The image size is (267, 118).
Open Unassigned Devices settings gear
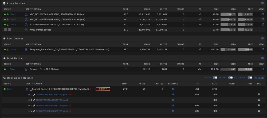click(259, 78)
